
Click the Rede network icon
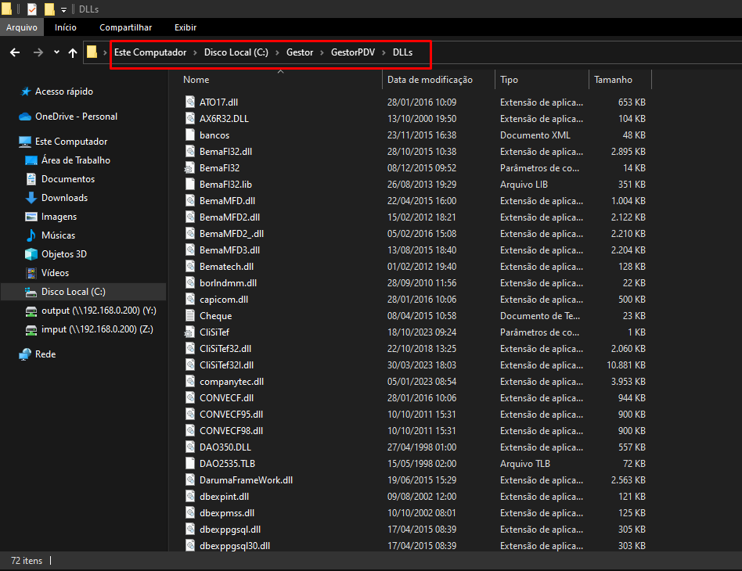(26, 354)
